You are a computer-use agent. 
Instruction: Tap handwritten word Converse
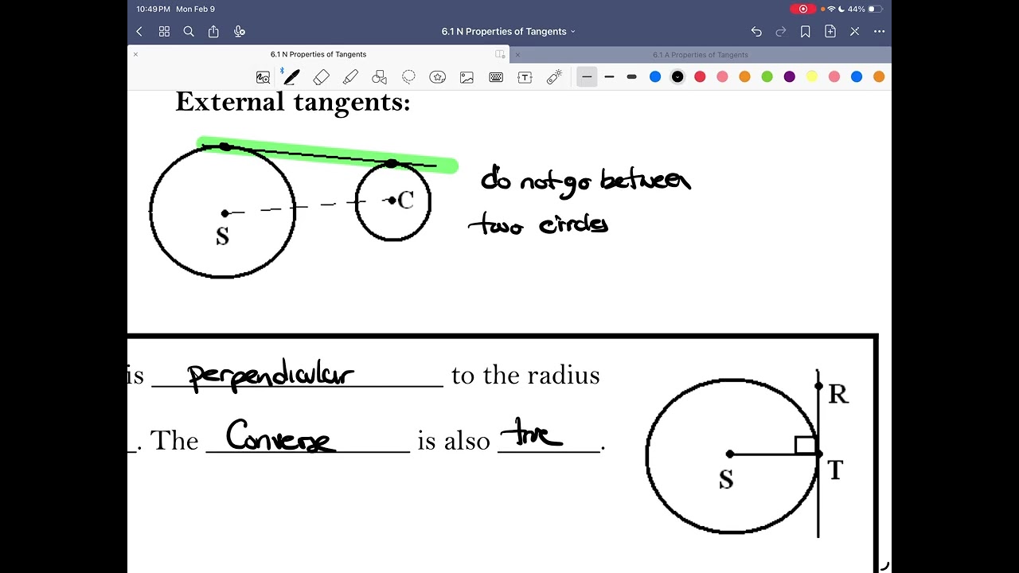[x=280, y=437]
